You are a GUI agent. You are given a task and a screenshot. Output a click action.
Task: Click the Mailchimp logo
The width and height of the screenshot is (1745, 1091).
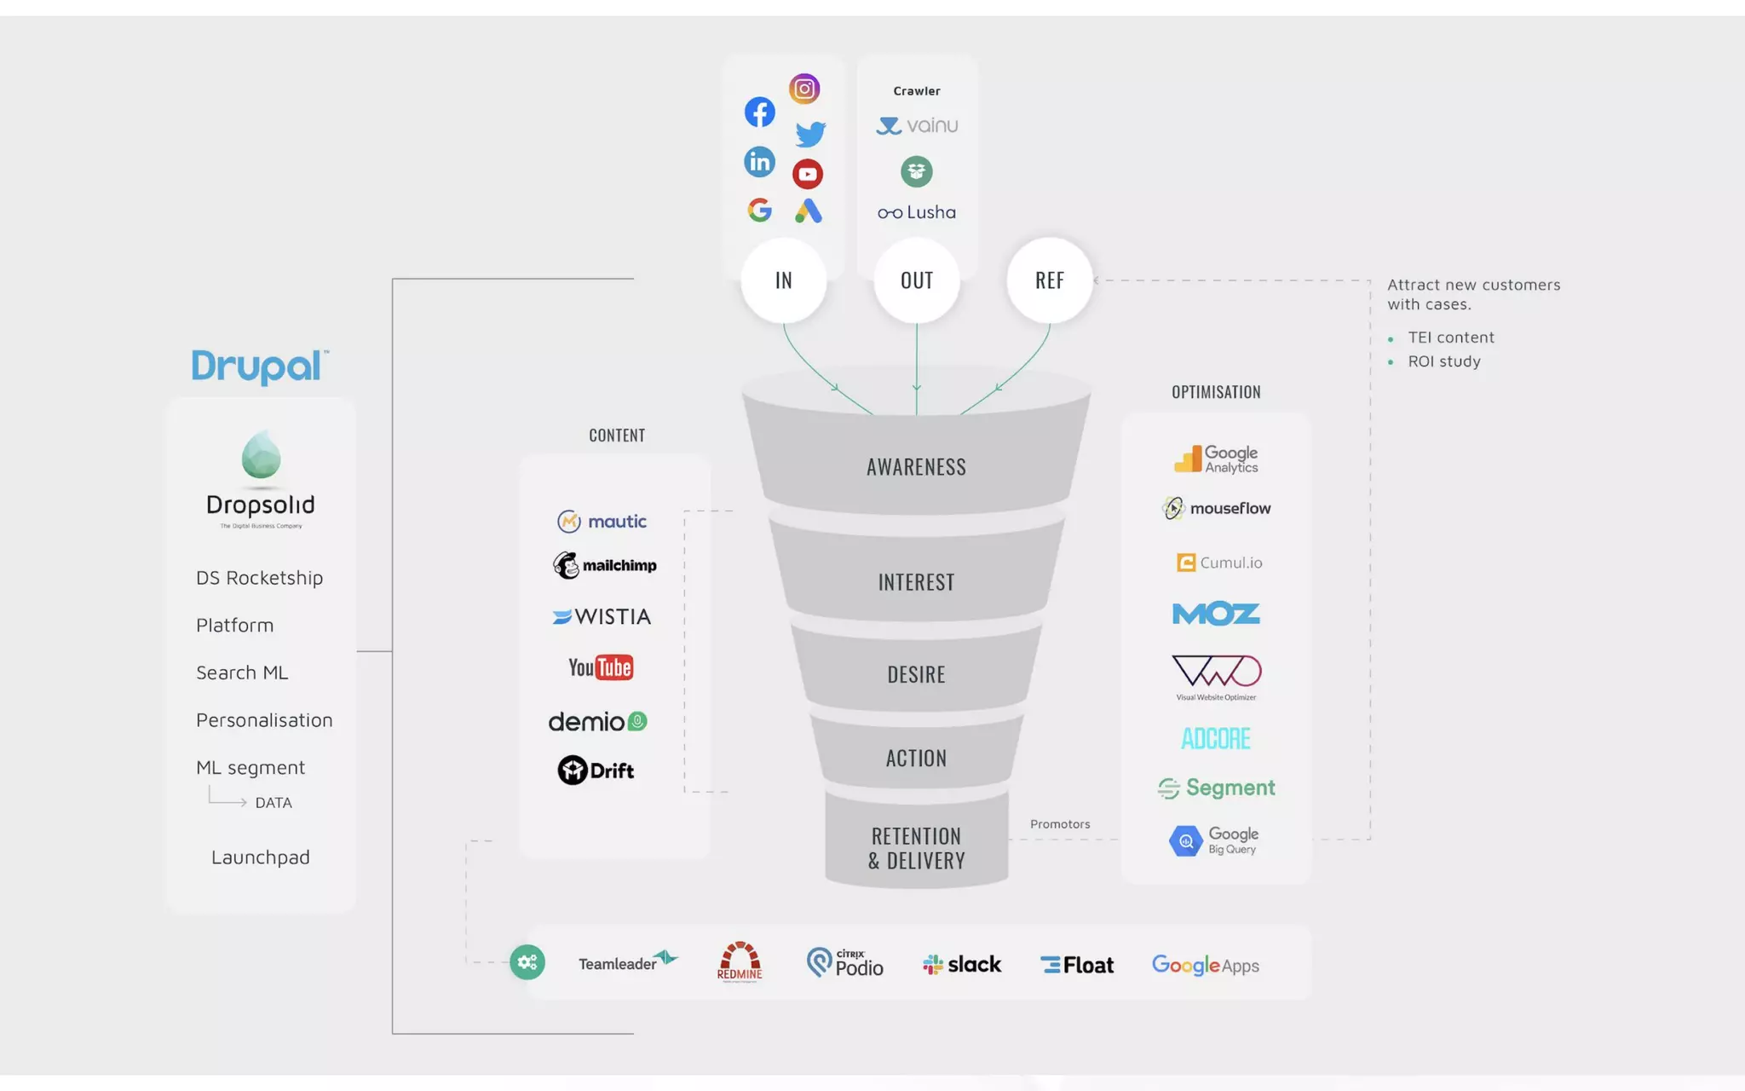coord(605,565)
